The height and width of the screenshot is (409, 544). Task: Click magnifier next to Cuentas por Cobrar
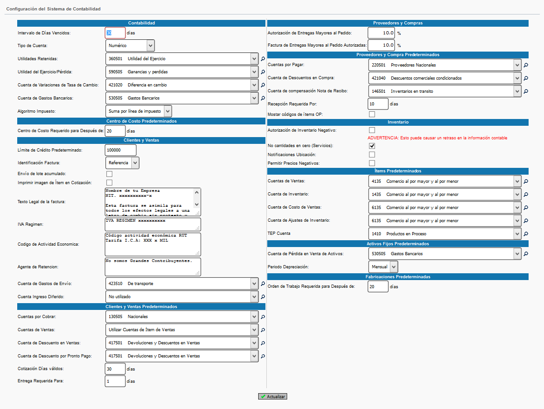(263, 317)
